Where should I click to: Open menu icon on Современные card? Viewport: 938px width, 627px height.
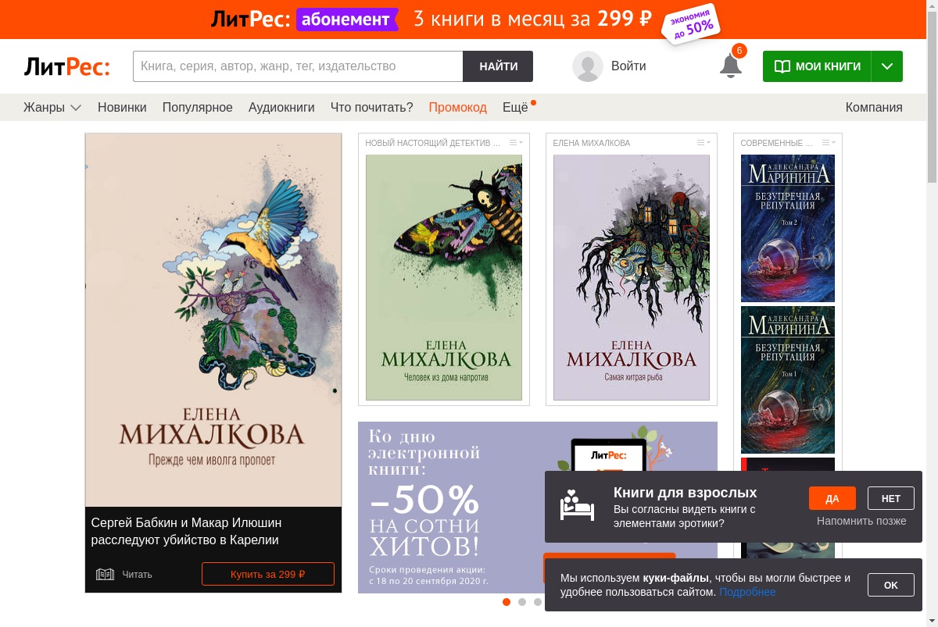pyautogui.click(x=829, y=143)
